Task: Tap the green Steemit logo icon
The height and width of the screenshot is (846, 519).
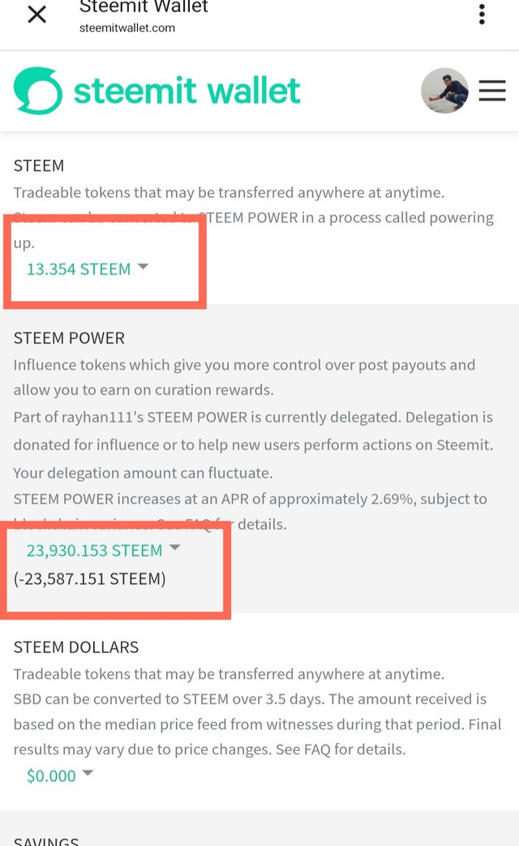Action: (37, 91)
